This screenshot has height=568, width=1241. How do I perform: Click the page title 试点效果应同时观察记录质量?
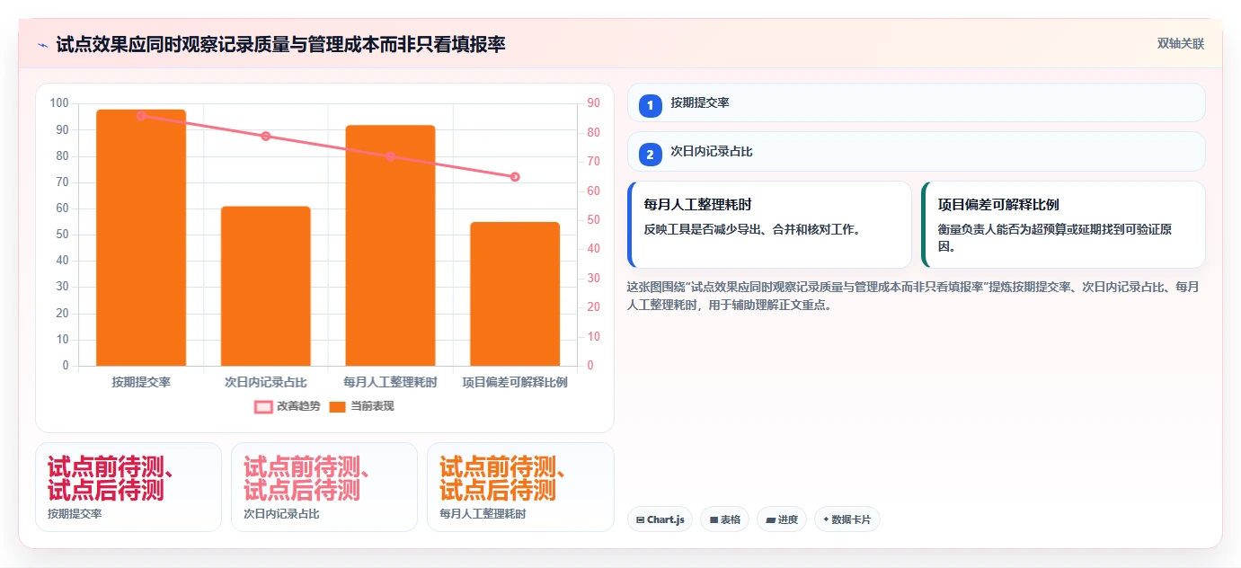(x=280, y=44)
